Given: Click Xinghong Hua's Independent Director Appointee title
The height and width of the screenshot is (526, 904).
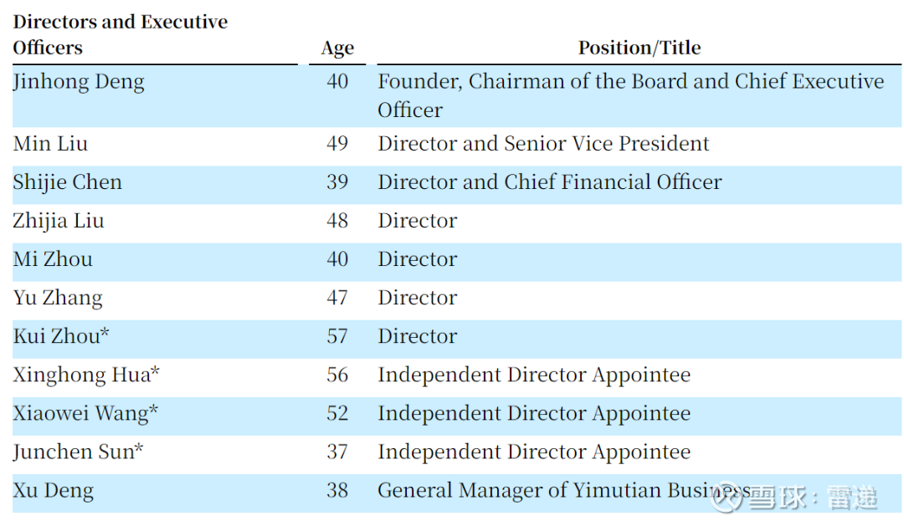Looking at the screenshot, I should [x=534, y=375].
